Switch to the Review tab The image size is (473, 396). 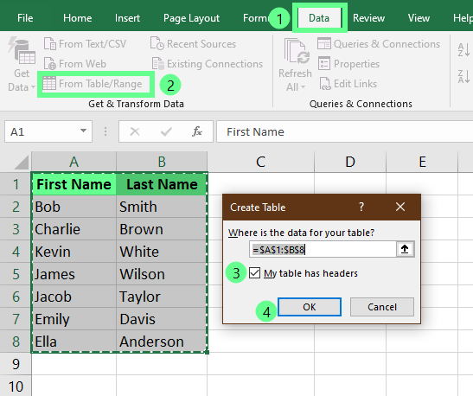point(368,18)
